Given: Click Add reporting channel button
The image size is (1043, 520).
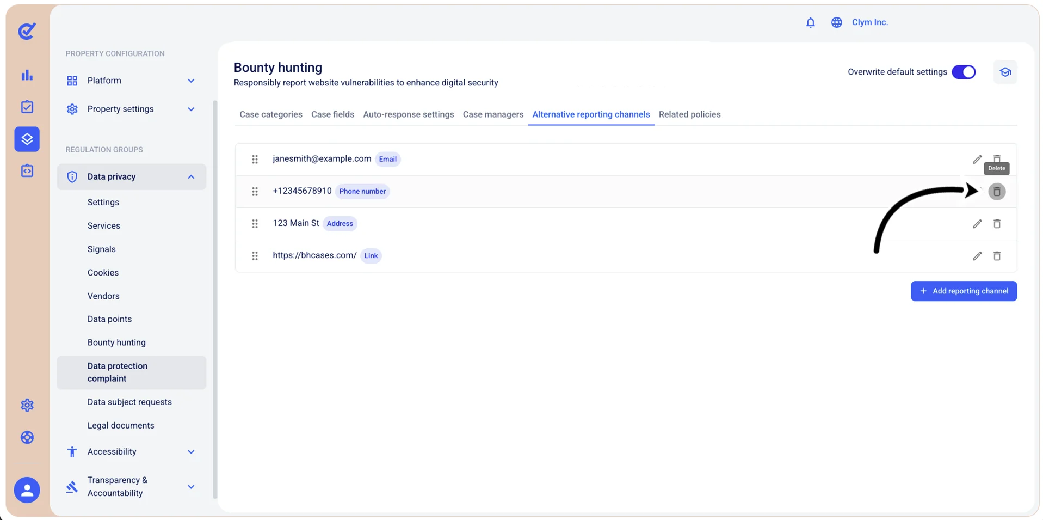Looking at the screenshot, I should point(964,291).
